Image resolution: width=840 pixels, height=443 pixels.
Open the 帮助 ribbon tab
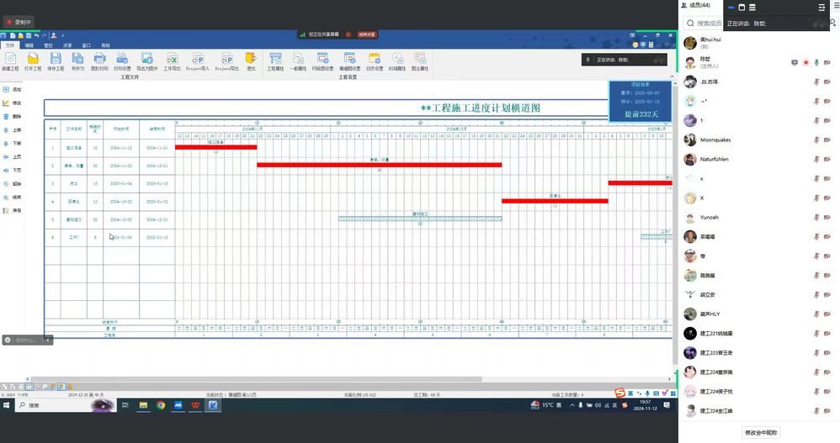(x=106, y=45)
